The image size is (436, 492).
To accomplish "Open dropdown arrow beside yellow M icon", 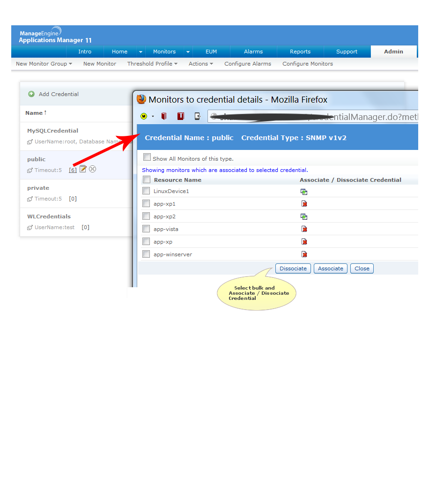I will point(153,116).
